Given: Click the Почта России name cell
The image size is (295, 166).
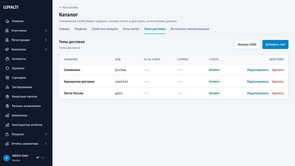Looking at the screenshot, I should tap(73, 93).
